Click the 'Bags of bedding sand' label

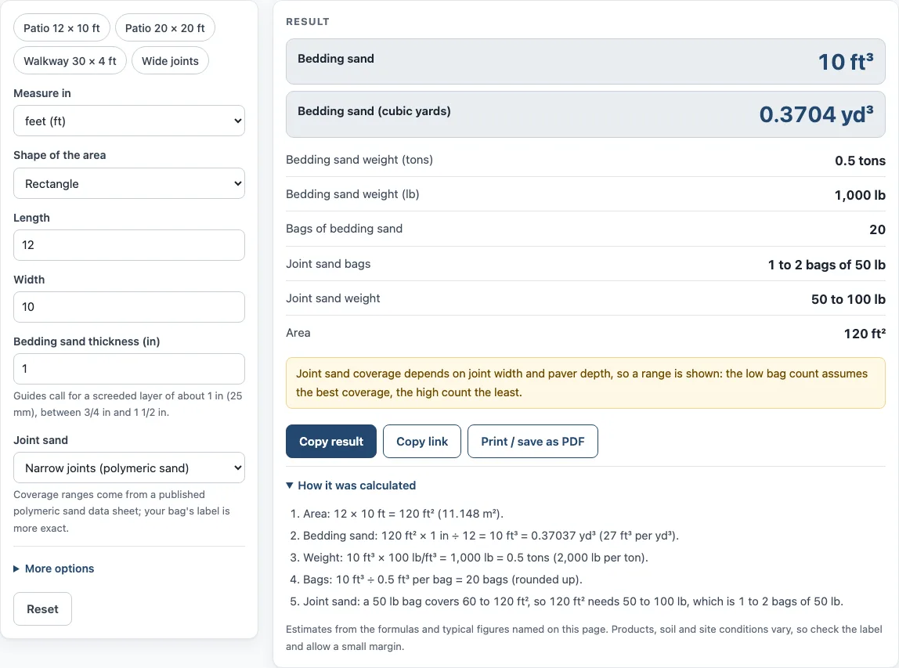[x=344, y=229]
